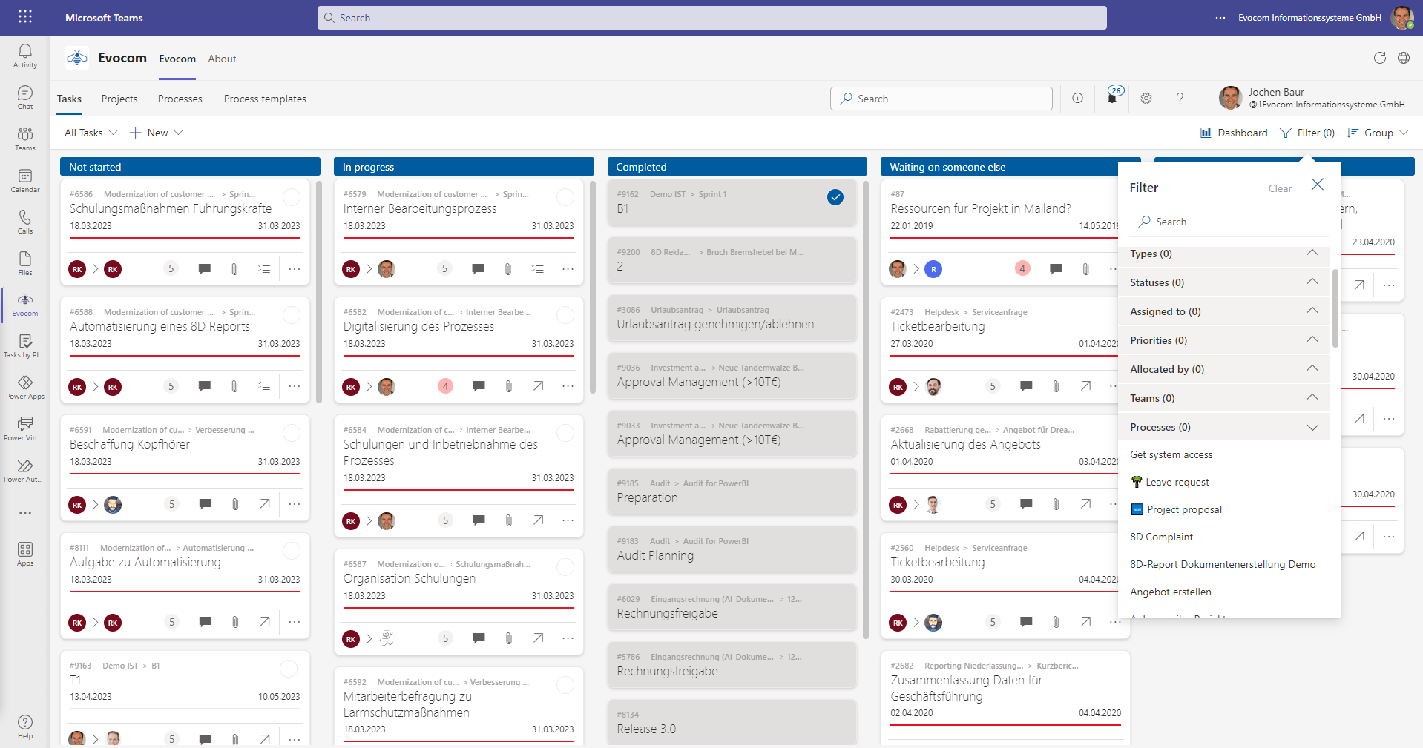The width and height of the screenshot is (1423, 748).
Task: Click the attachment icon on Interner Bearbeitungsprozess card
Action: tap(508, 268)
